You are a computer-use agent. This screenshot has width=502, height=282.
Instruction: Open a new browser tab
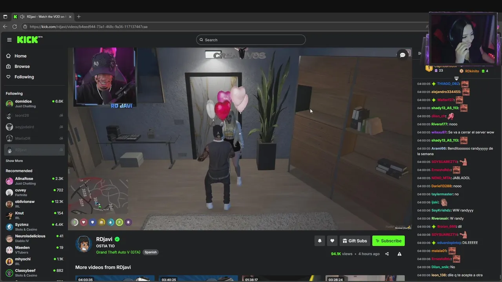pyautogui.click(x=79, y=16)
